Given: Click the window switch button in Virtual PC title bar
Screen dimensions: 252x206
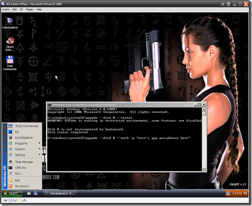Looking at the screenshot, I should coord(228,4).
